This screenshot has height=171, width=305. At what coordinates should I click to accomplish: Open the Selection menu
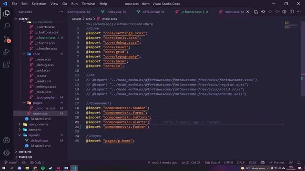(x=39, y=4)
